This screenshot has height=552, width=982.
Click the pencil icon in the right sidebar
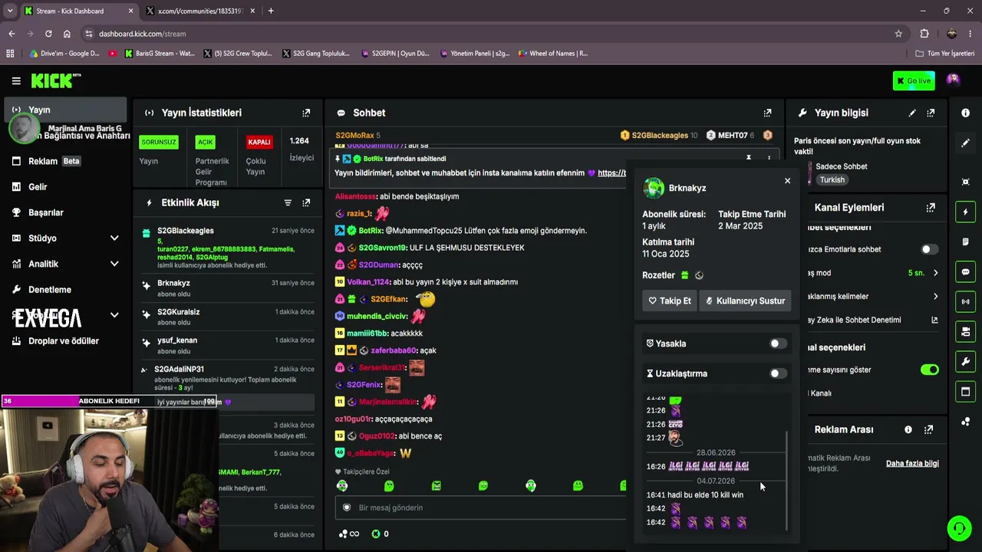tap(965, 143)
